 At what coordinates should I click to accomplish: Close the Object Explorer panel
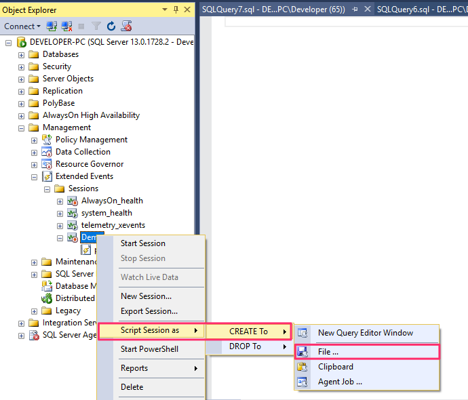point(187,10)
